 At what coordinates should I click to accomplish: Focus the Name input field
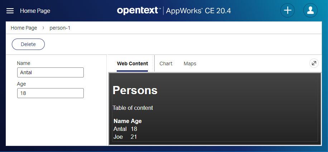50,72
